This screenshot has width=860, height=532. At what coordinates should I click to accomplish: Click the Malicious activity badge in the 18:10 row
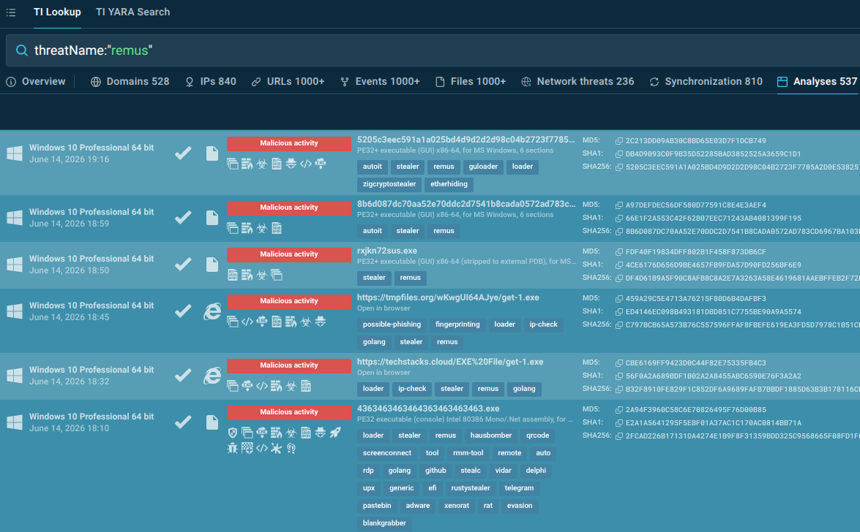(288, 412)
